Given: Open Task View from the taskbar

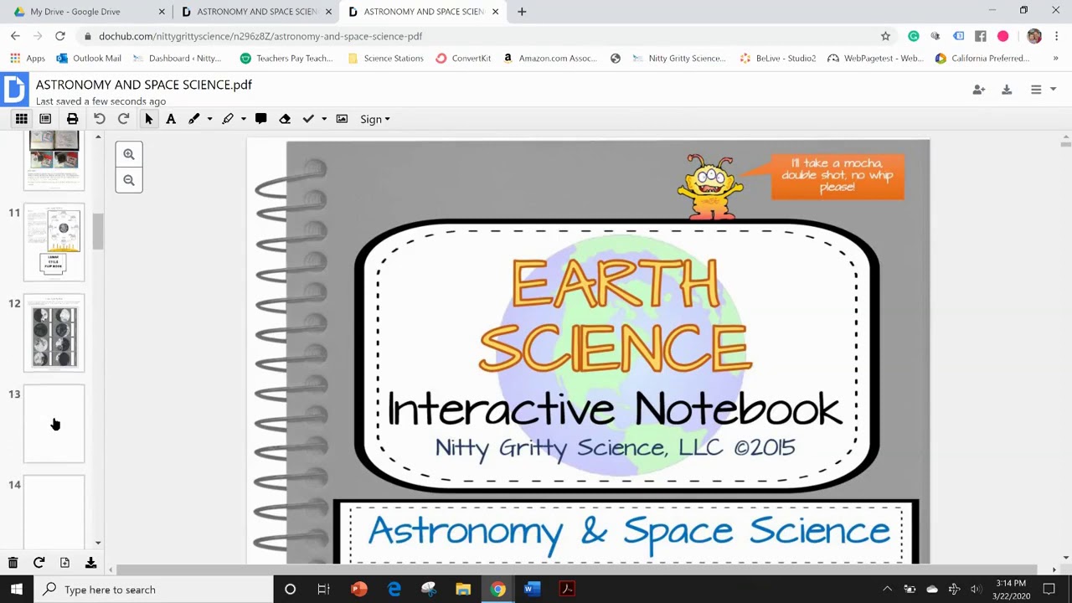Looking at the screenshot, I should point(323,590).
